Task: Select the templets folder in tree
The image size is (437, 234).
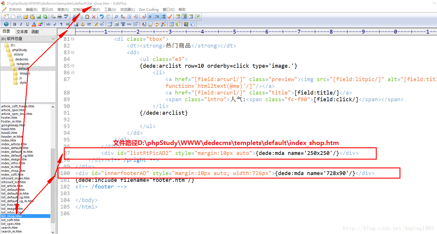Action: (x=23, y=64)
